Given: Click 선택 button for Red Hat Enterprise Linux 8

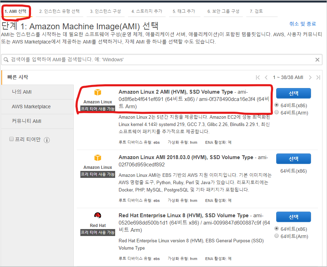Looking at the screenshot, I should point(293,217).
